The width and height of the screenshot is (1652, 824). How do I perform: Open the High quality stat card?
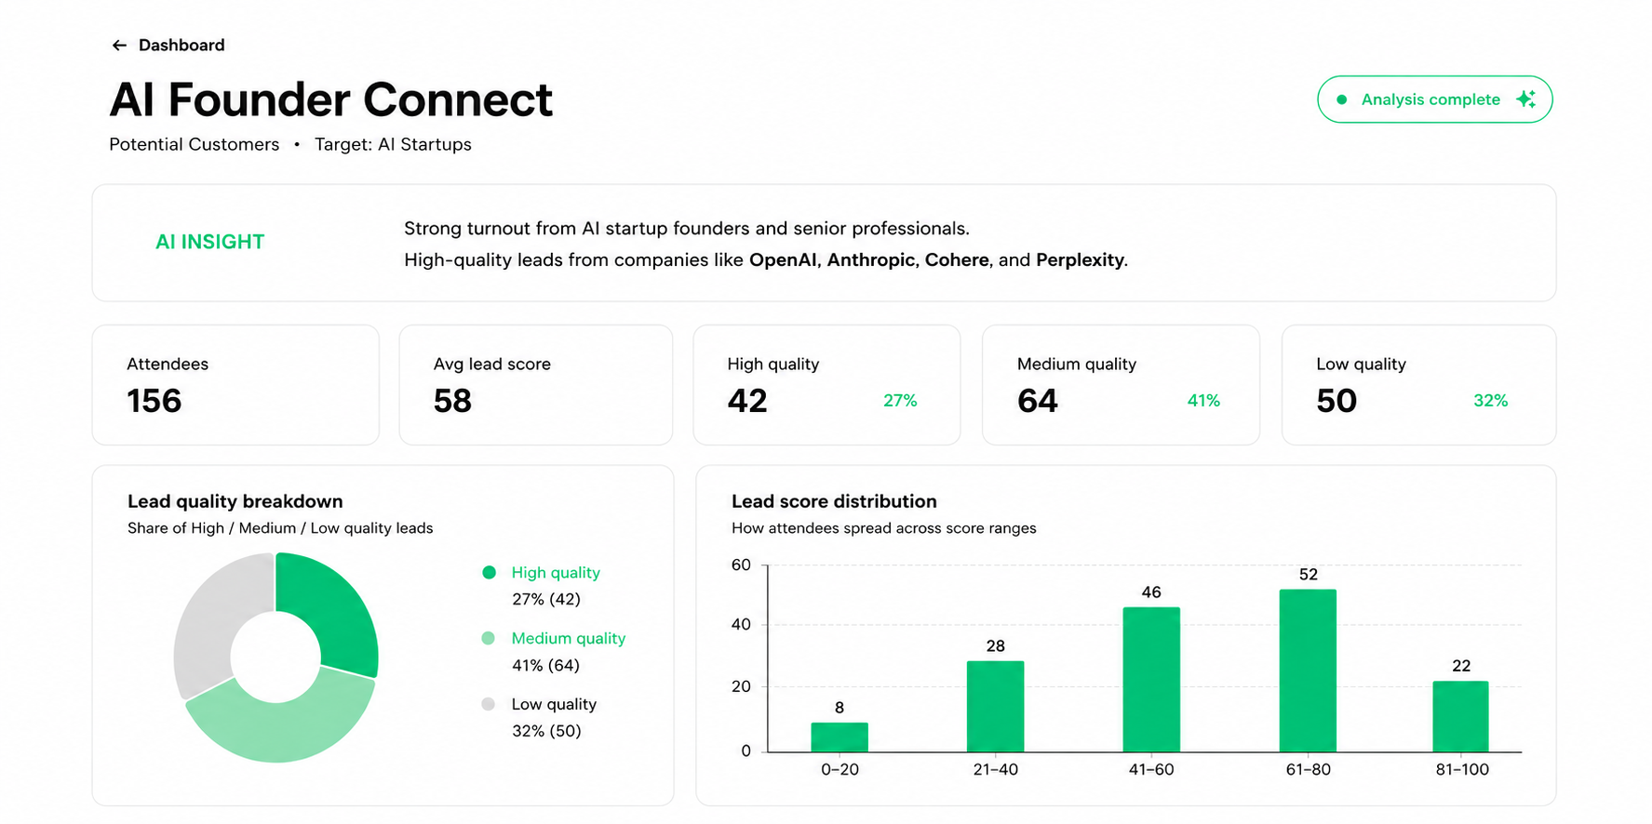(x=826, y=385)
